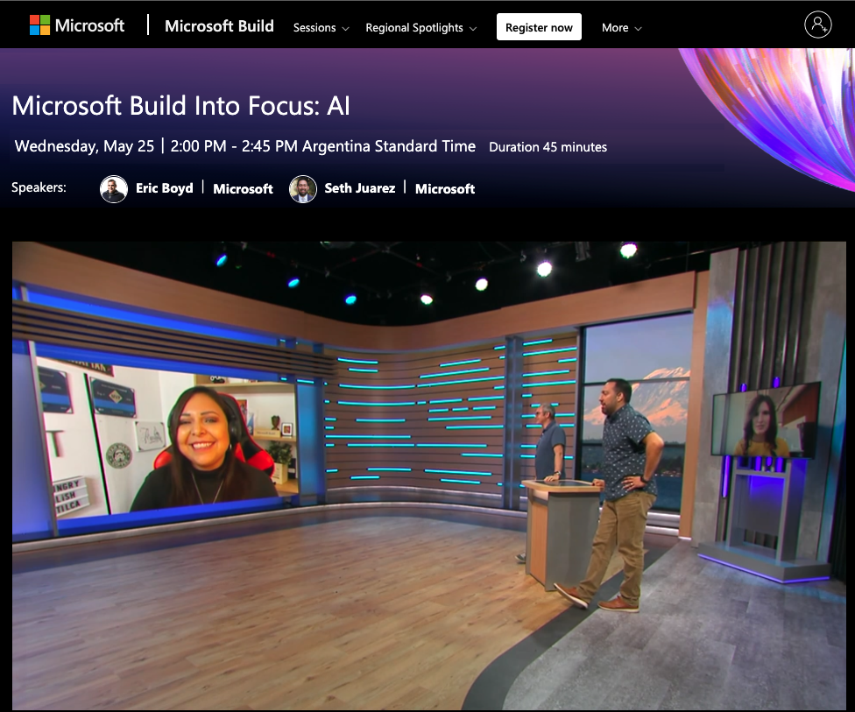This screenshot has height=712, width=855.
Task: Select the More menu label
Action: click(615, 28)
